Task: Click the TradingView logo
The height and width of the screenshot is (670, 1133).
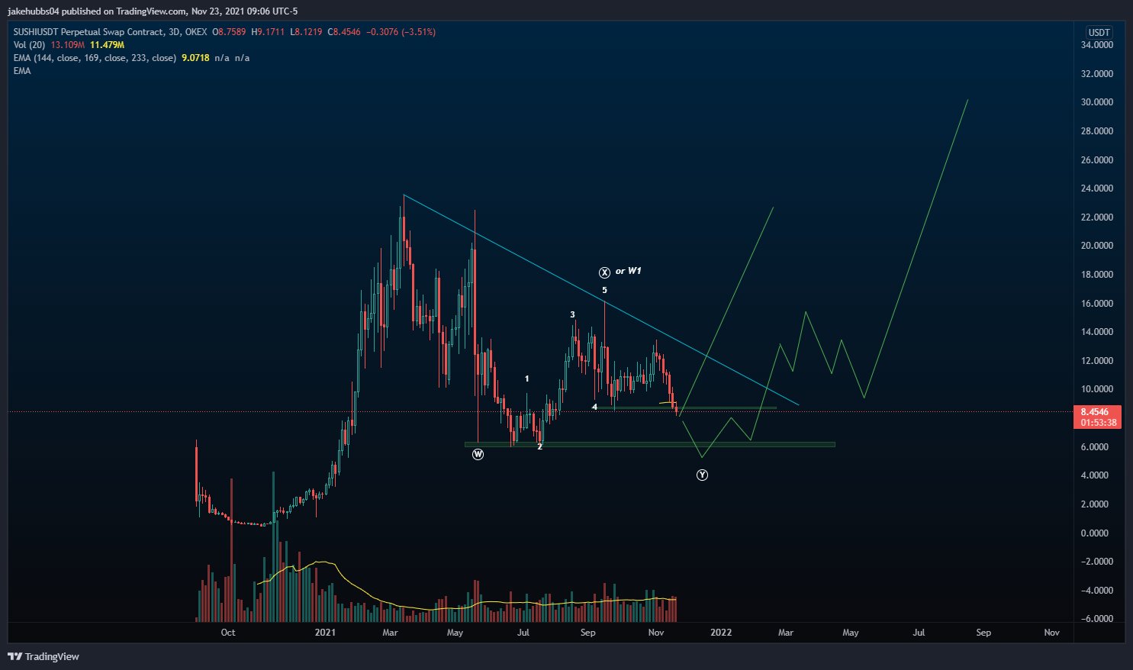Action: point(43,656)
